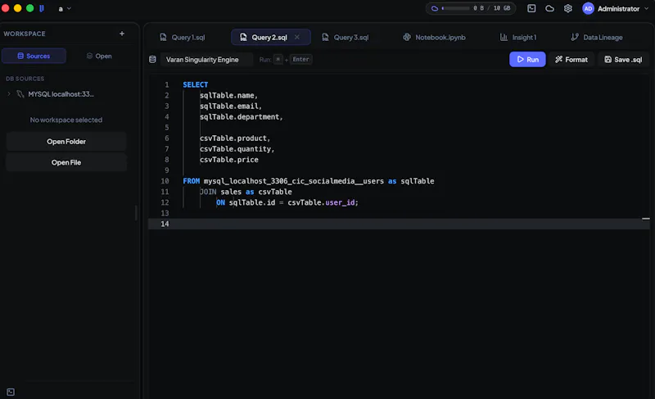655x399 pixels.
Task: Click editor scrollbar marker at right
Action: (x=646, y=219)
